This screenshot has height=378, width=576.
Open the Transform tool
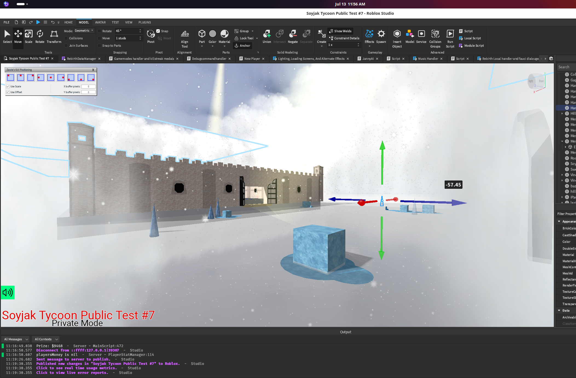tap(54, 37)
